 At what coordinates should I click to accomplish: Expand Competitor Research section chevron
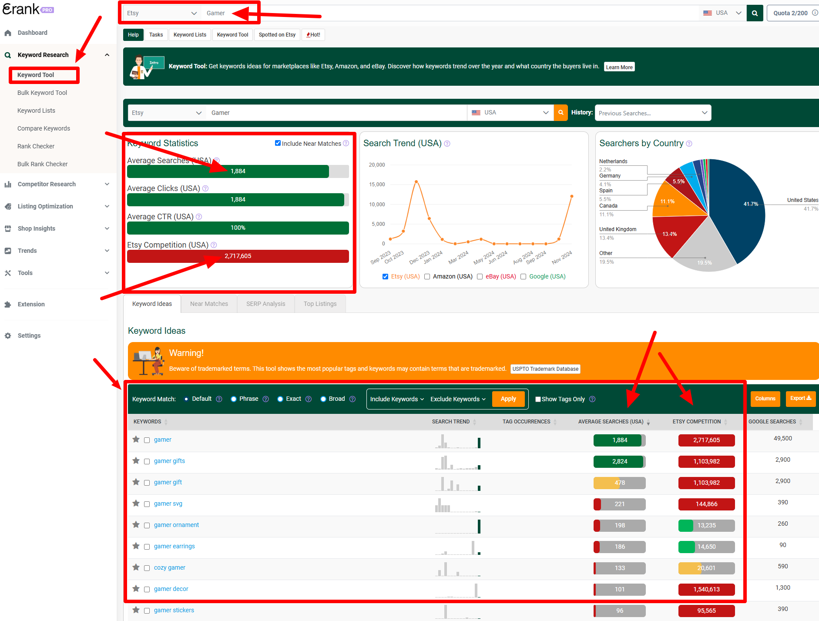107,184
